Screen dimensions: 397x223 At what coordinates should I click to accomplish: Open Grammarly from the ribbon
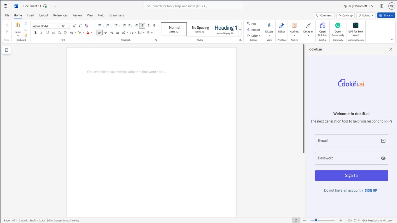point(338,30)
